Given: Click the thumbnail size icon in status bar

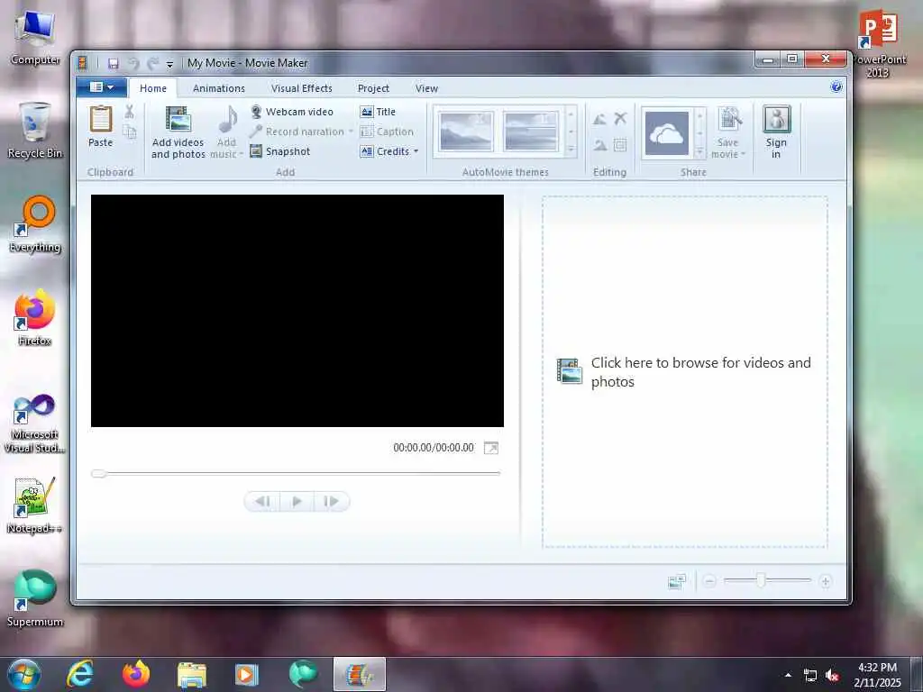Looking at the screenshot, I should click(677, 581).
